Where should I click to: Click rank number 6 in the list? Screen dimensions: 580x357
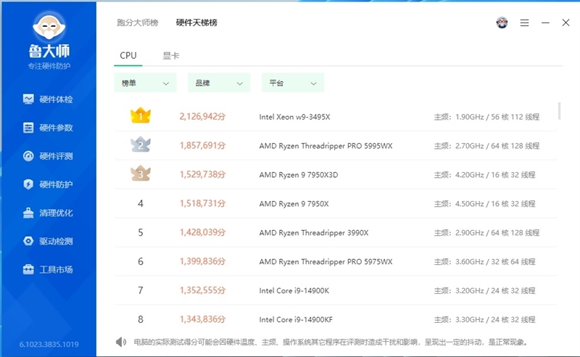(x=141, y=261)
